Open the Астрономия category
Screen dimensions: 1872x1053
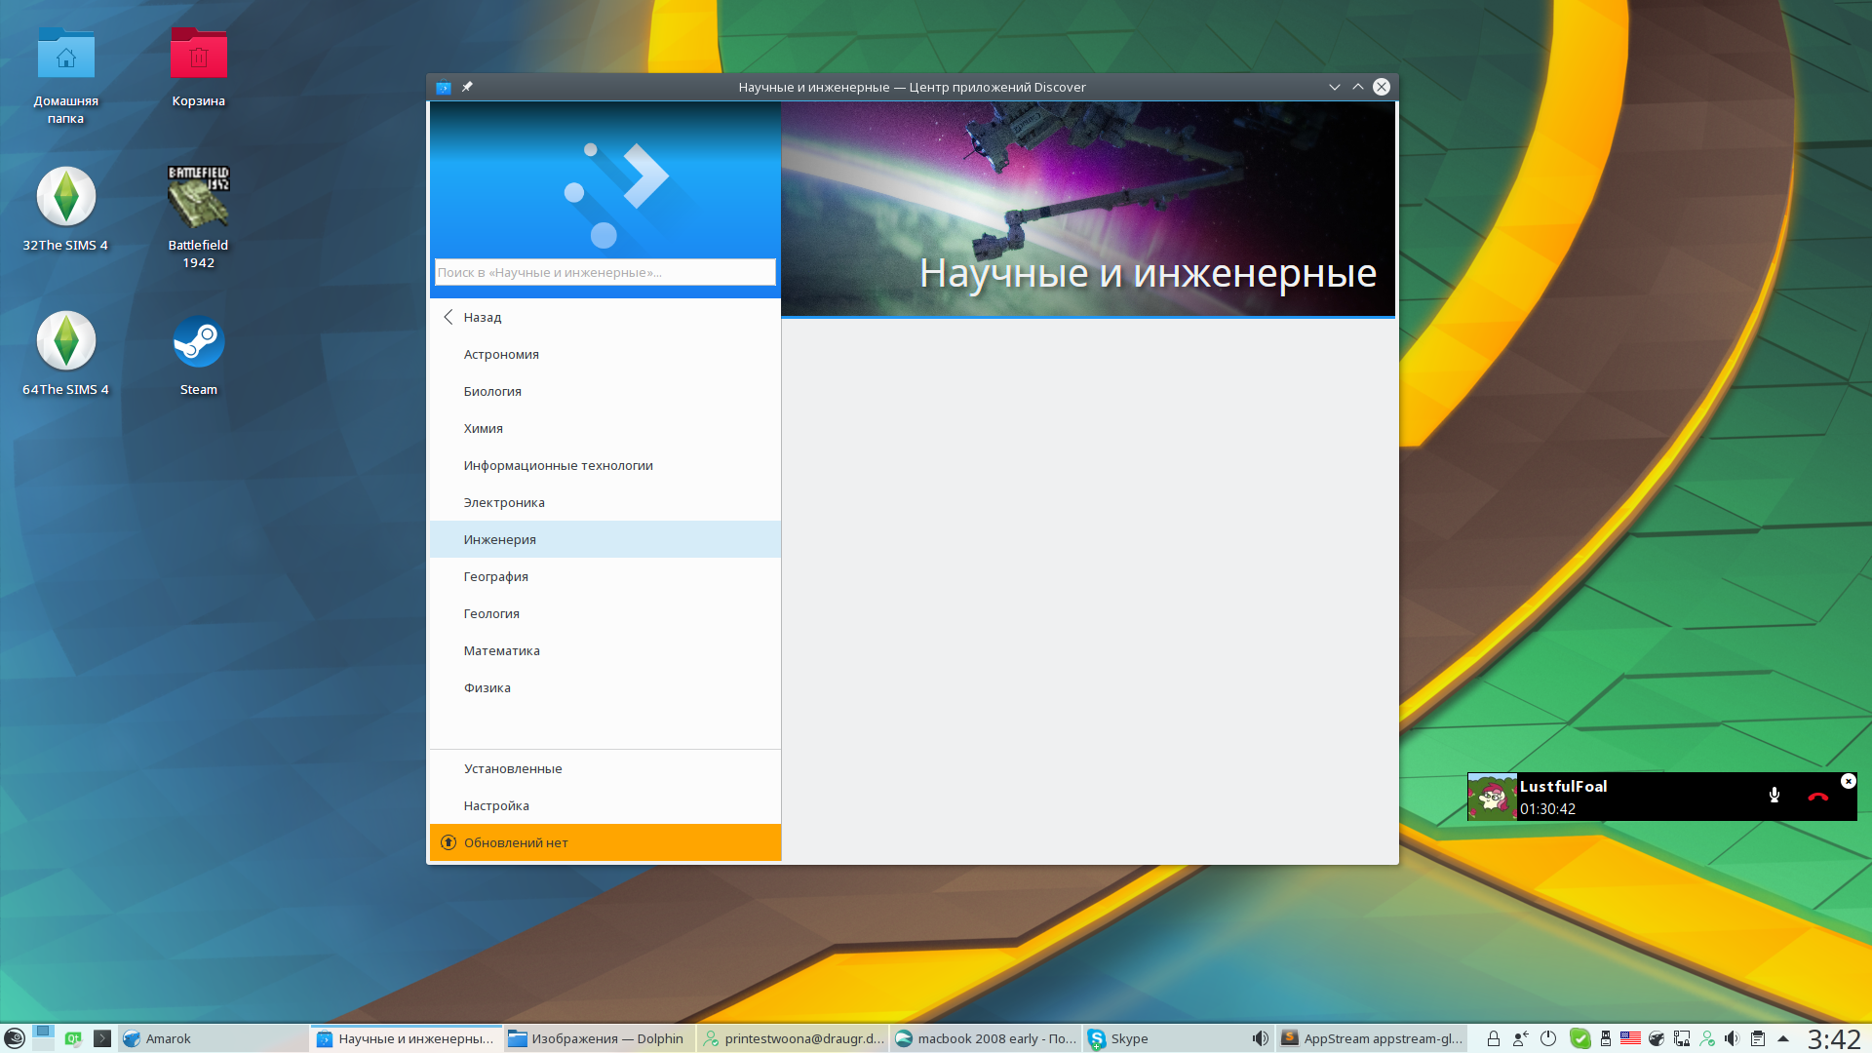[604, 354]
